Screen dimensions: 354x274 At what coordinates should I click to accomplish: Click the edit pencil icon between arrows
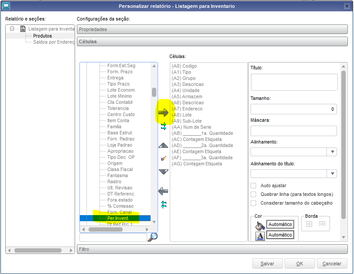[x=163, y=158]
